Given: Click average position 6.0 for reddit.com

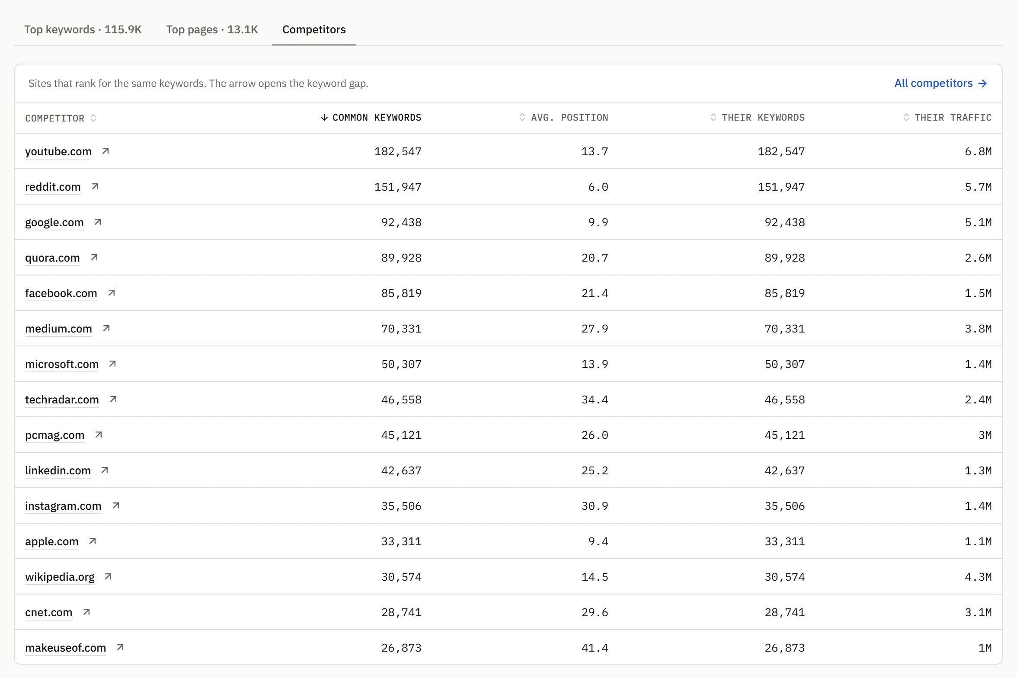Looking at the screenshot, I should [x=598, y=187].
